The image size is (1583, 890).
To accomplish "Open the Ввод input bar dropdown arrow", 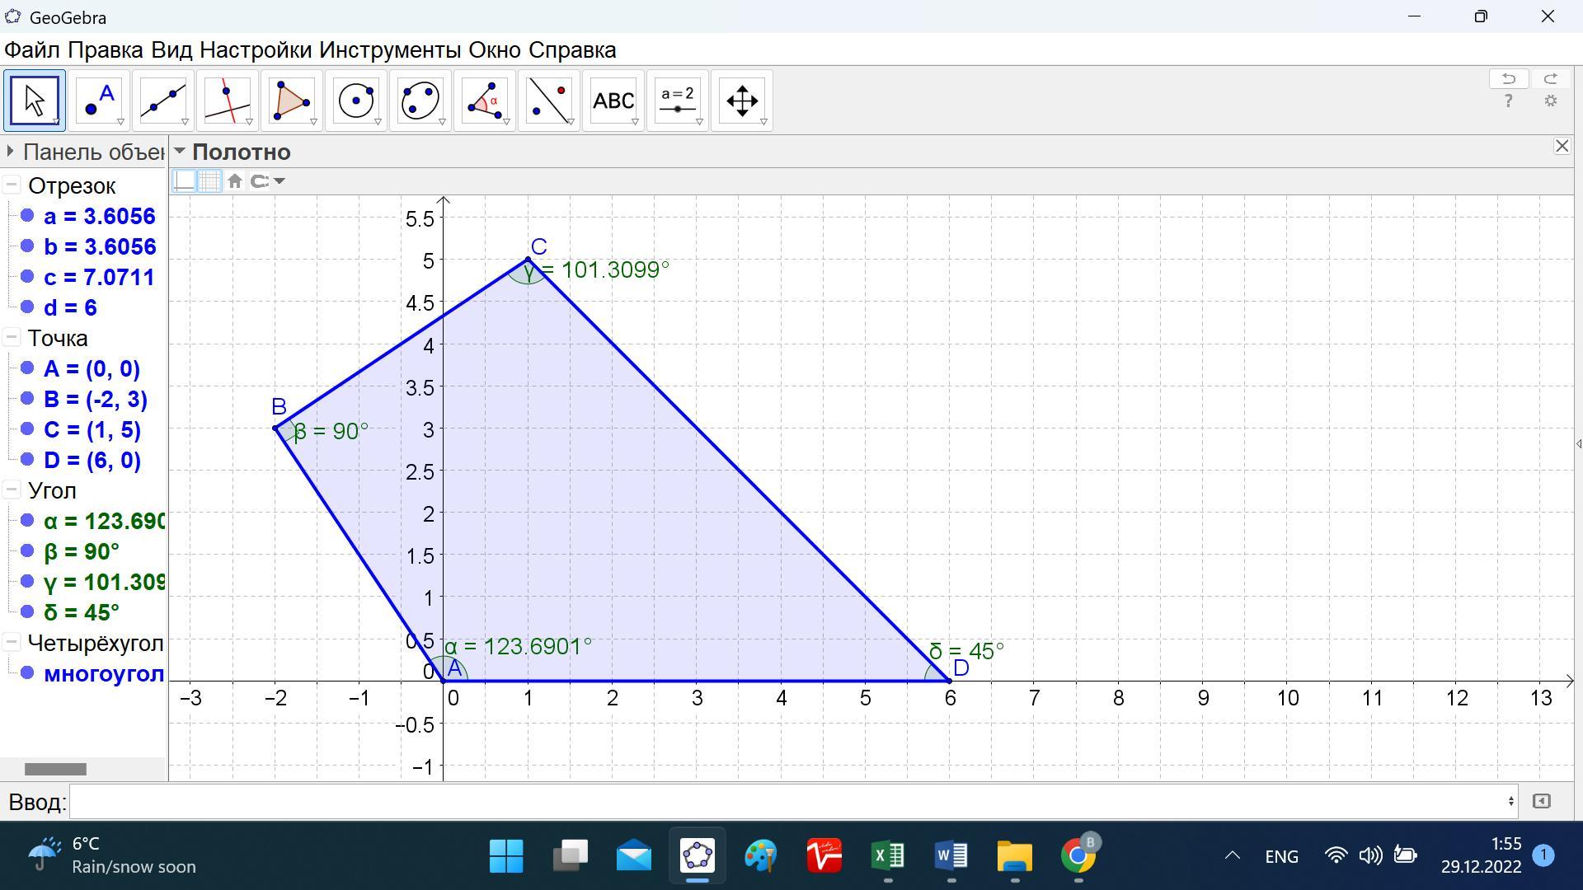I will pos(1510,801).
